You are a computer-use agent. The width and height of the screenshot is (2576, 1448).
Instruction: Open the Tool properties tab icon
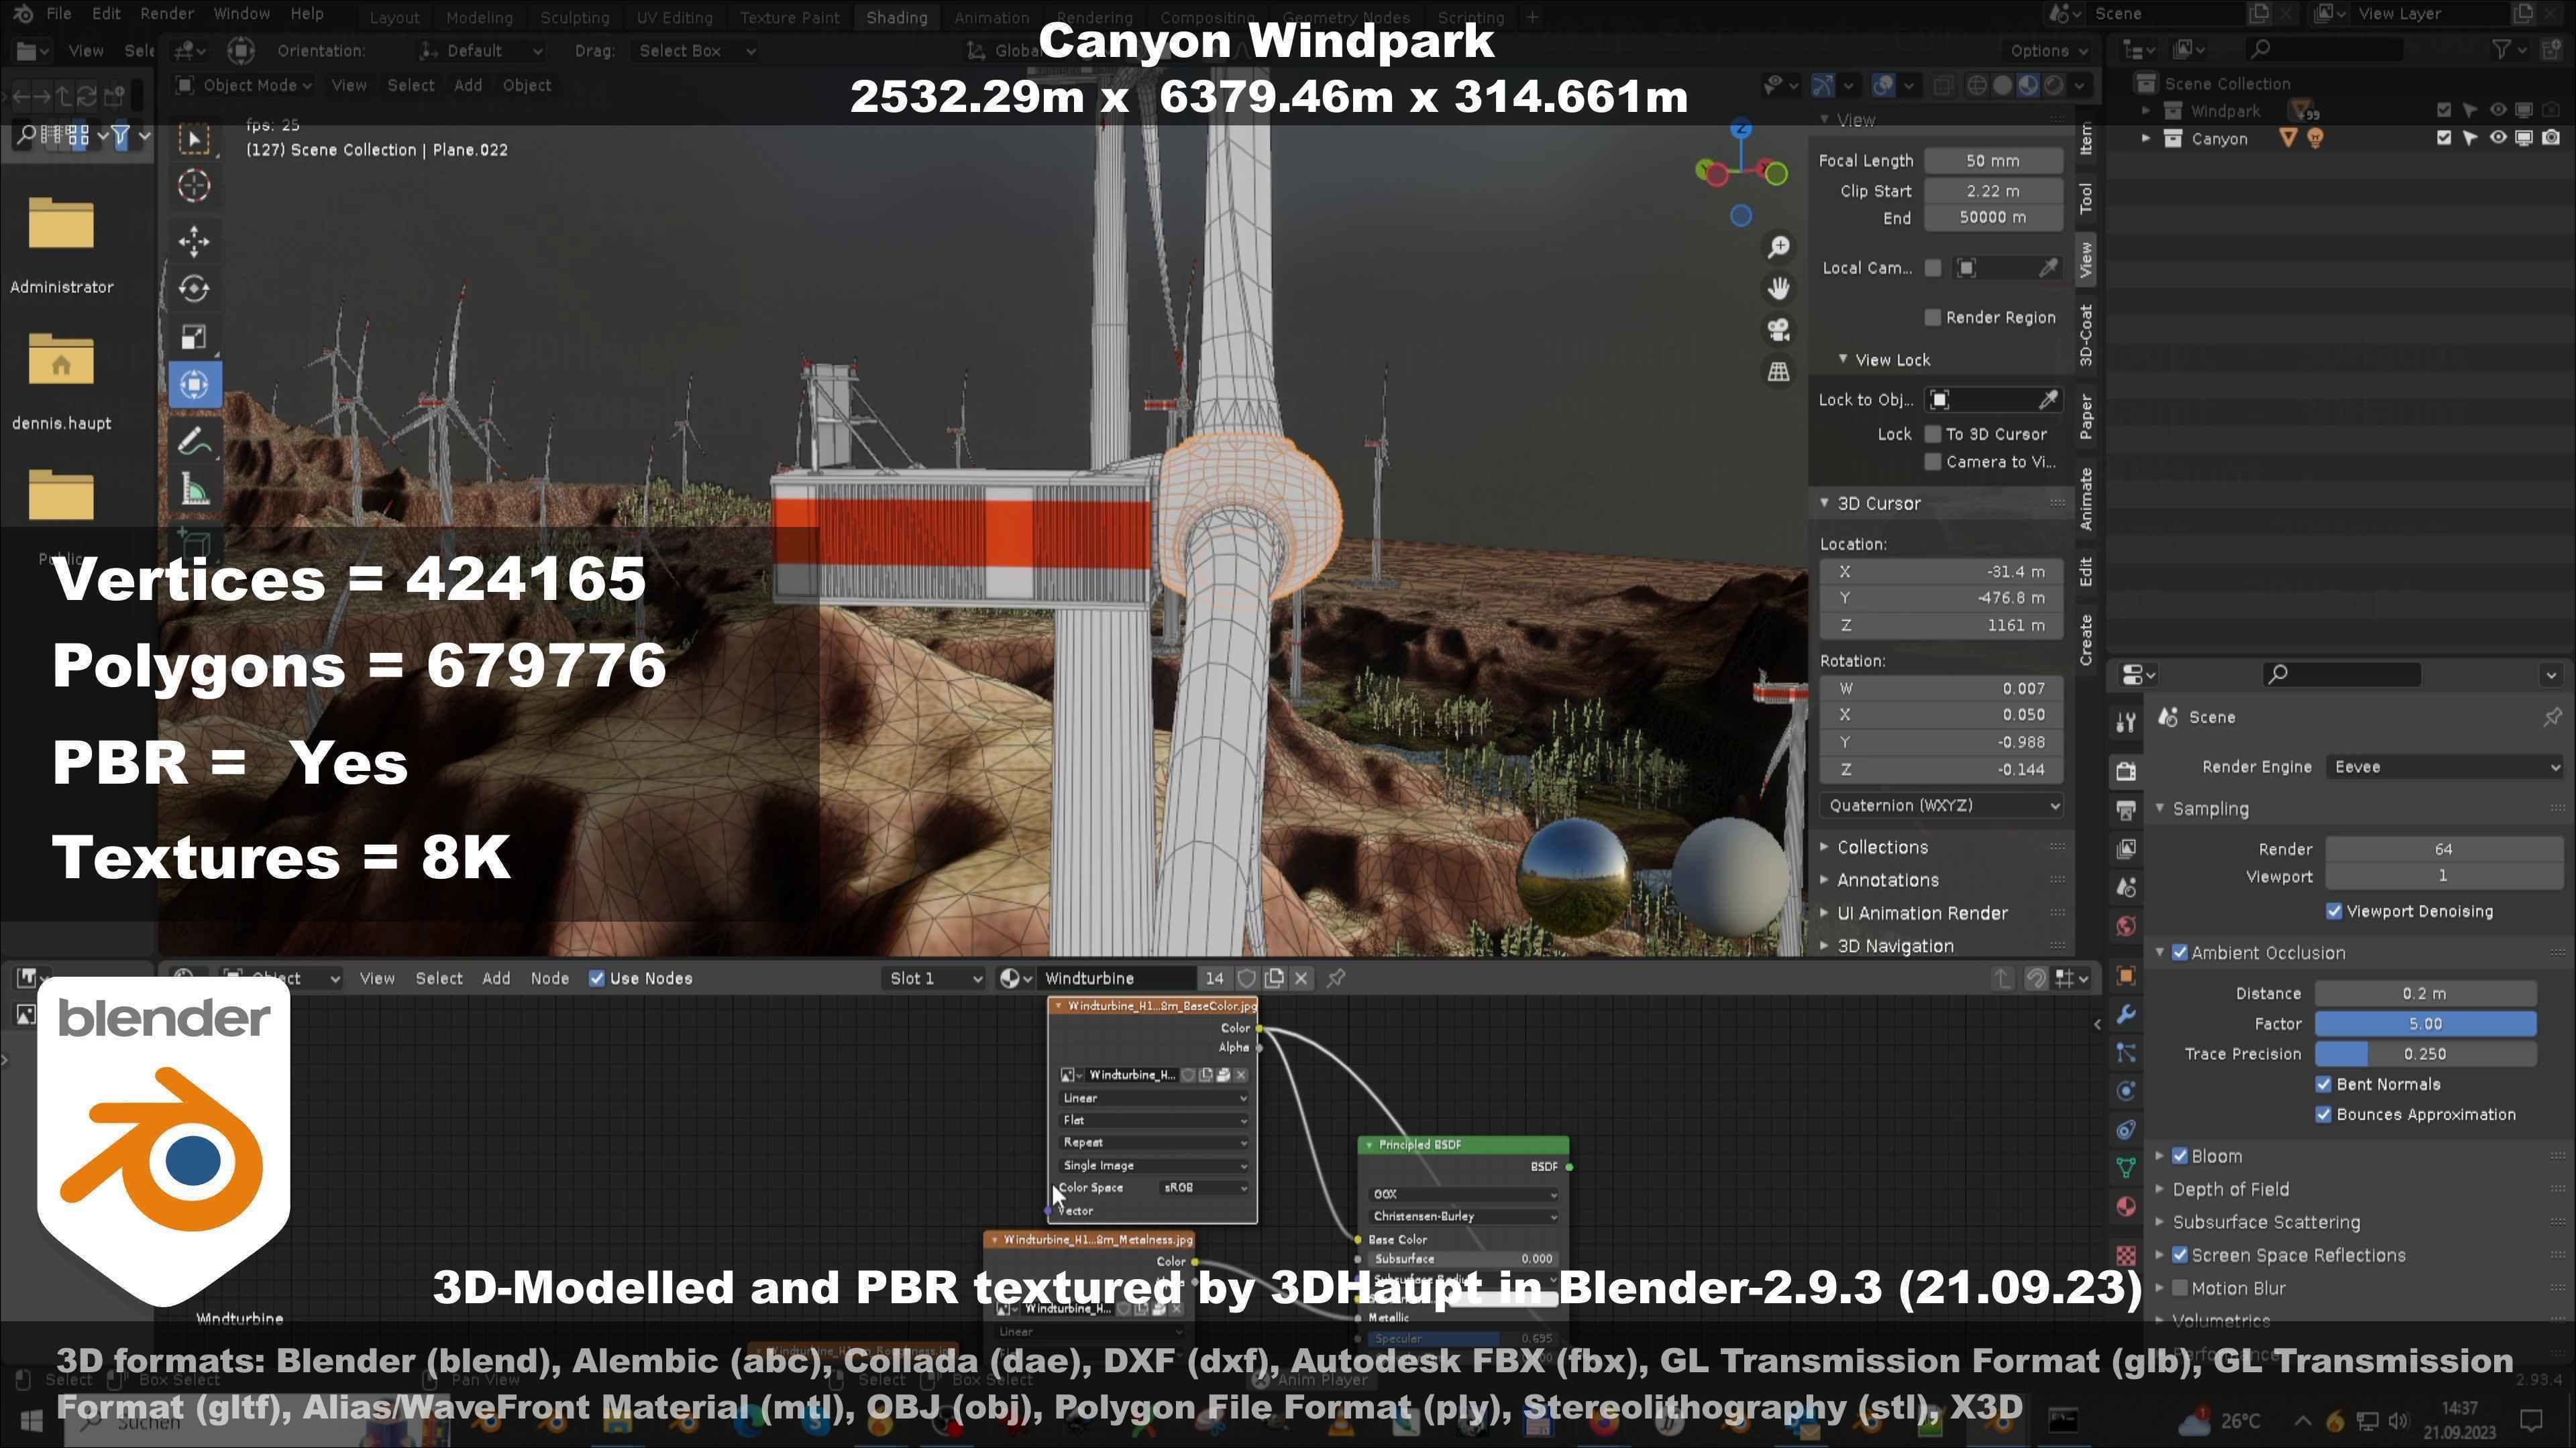coord(2126,721)
